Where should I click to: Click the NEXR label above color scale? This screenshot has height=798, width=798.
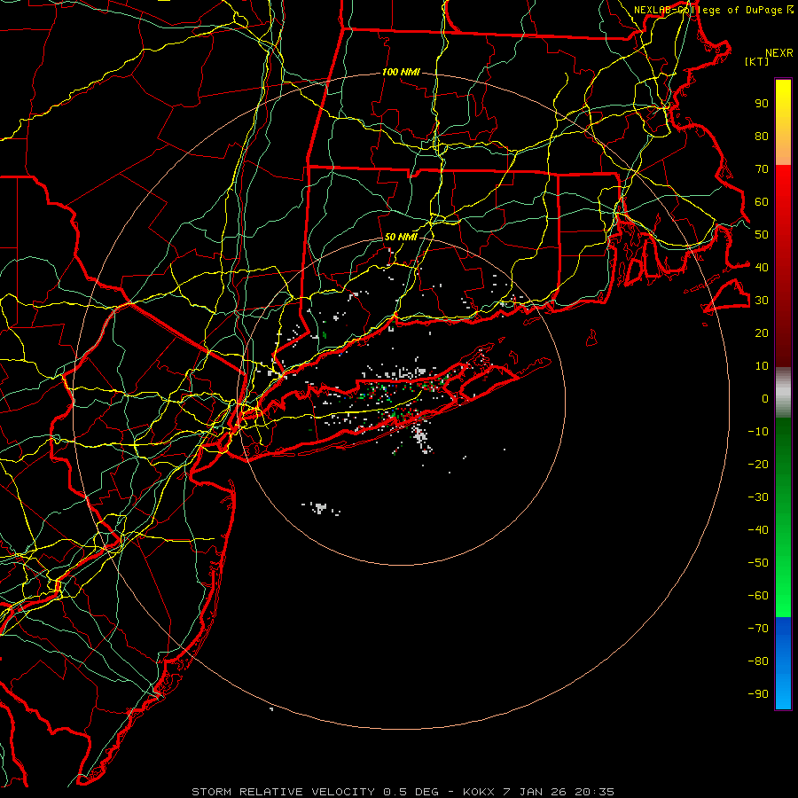pos(779,53)
